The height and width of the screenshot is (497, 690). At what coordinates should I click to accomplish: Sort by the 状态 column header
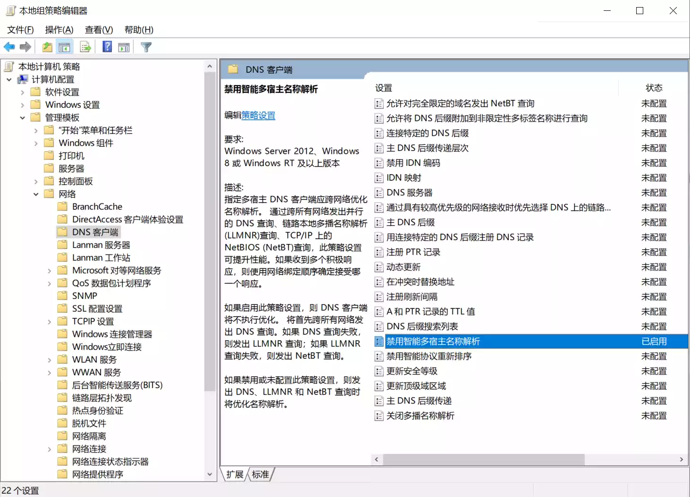[654, 88]
